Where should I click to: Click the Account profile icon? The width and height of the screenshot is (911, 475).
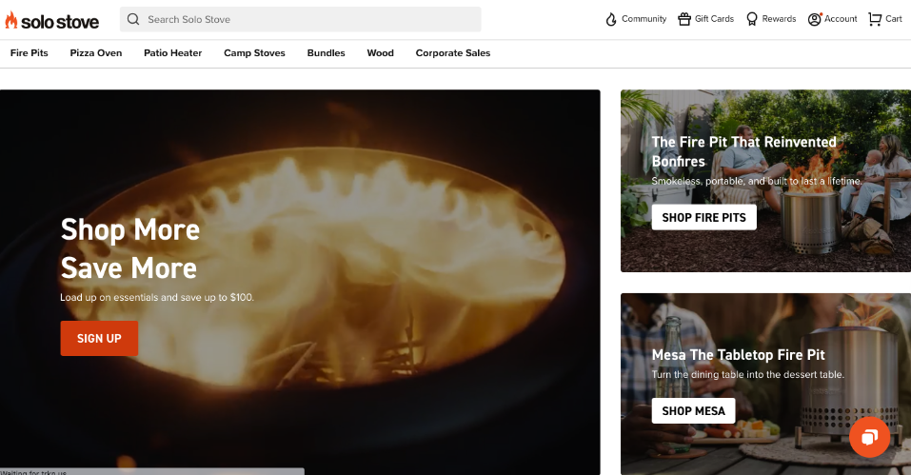point(815,19)
